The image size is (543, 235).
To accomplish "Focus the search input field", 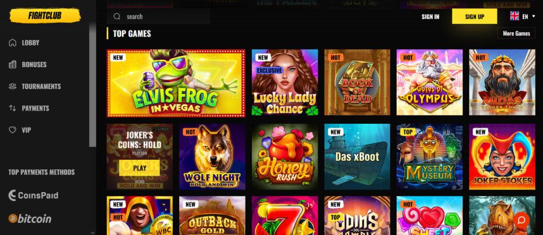I will (158, 16).
